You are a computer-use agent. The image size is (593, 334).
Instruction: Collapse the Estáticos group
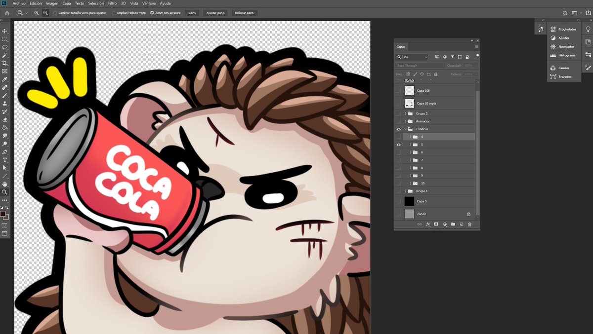[406, 129]
